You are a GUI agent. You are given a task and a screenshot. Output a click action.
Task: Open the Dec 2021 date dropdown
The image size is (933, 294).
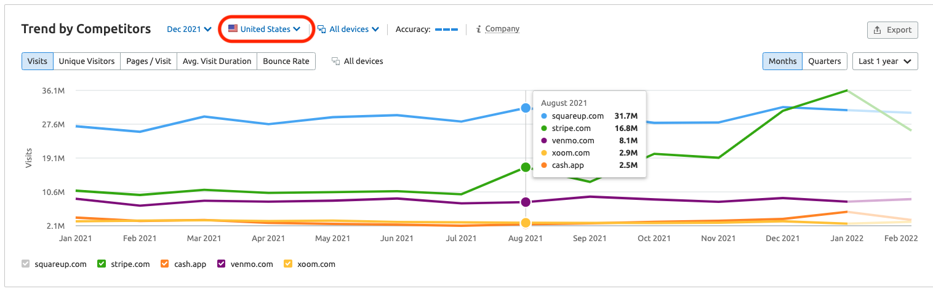[x=189, y=29]
